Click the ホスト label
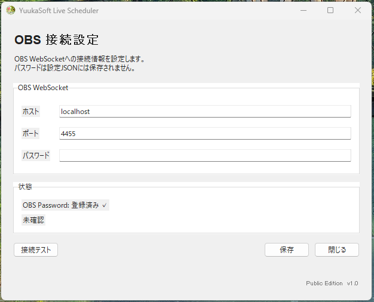Viewport: 374px width, 302px height. (x=31, y=112)
